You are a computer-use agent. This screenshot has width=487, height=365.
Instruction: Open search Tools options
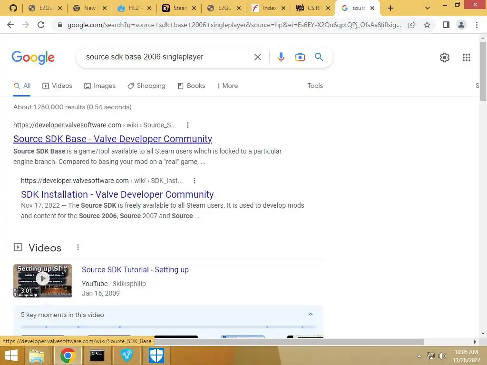point(315,86)
